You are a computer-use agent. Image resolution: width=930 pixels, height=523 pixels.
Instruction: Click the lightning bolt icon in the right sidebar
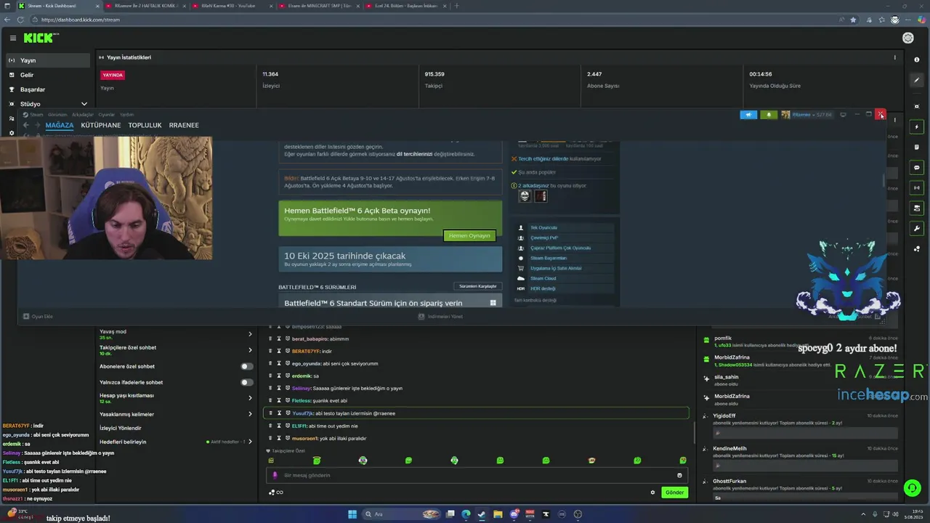[917, 127]
